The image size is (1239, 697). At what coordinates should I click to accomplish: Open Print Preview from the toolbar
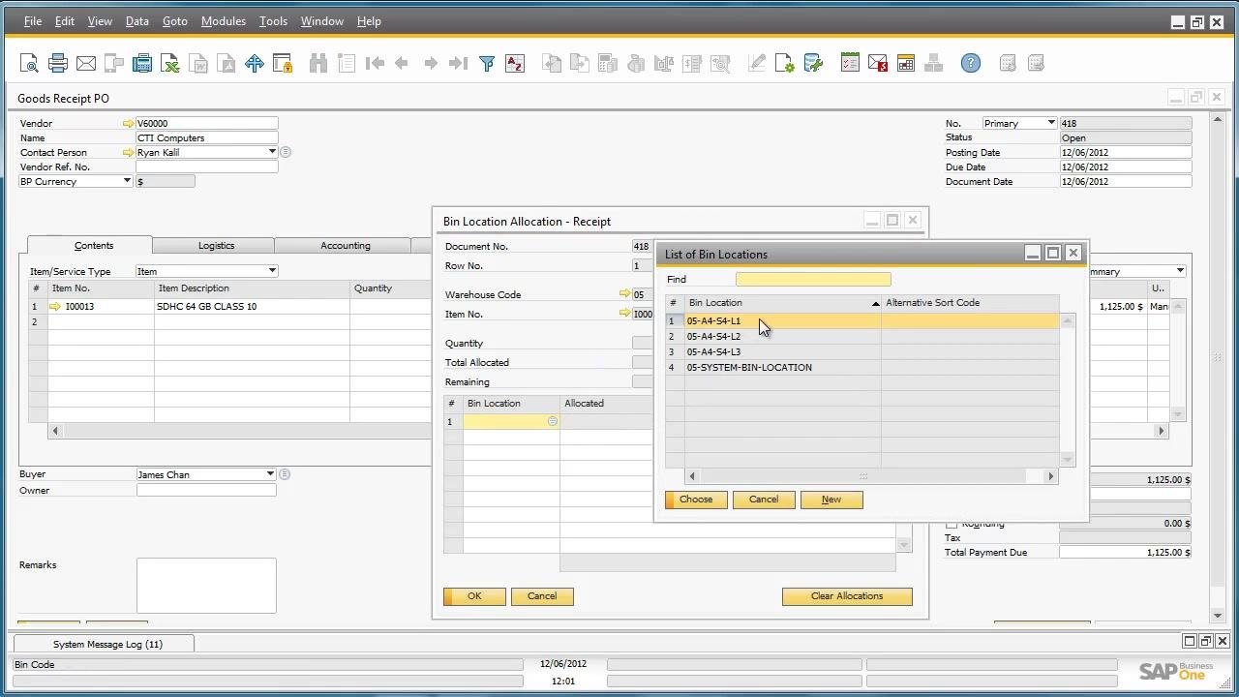point(29,64)
